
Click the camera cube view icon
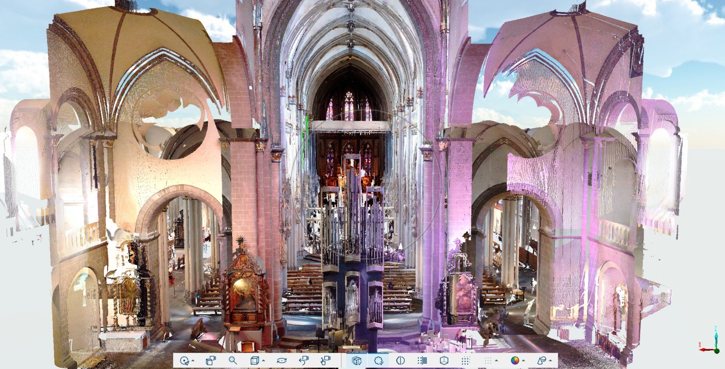pyautogui.click(x=211, y=360)
